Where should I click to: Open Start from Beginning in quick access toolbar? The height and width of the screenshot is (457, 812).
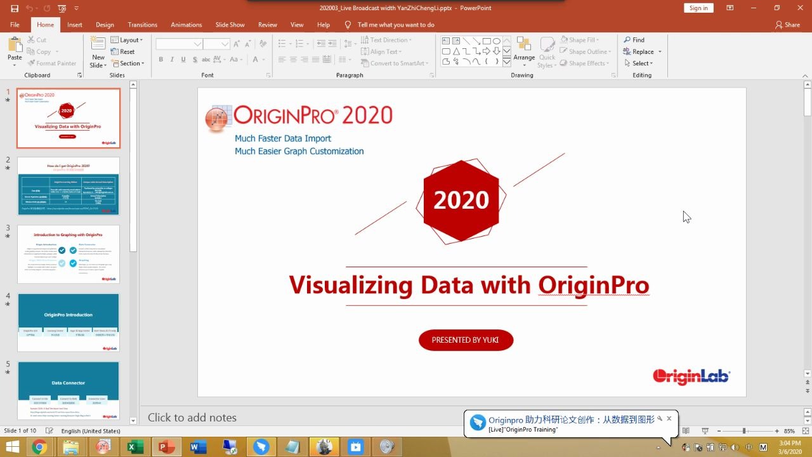click(62, 8)
